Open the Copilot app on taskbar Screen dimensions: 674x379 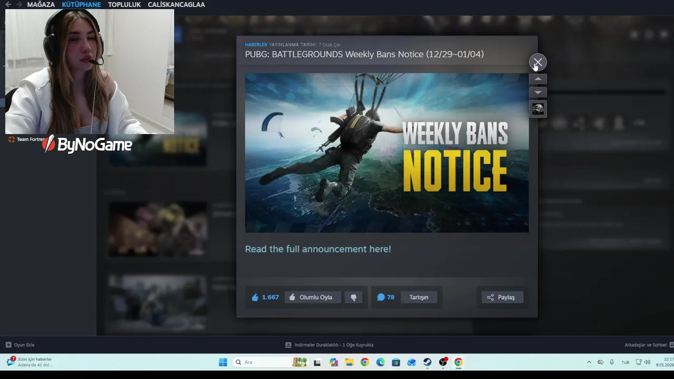(x=333, y=362)
